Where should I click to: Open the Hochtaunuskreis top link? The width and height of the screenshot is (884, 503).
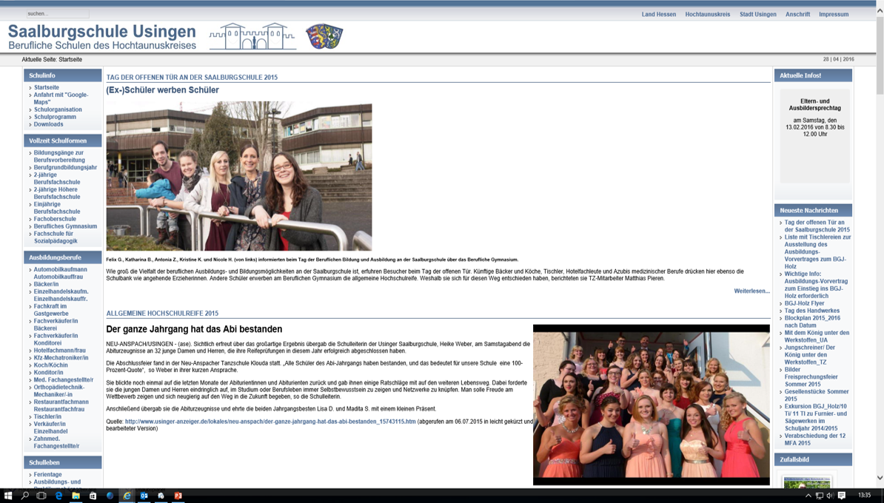click(708, 14)
